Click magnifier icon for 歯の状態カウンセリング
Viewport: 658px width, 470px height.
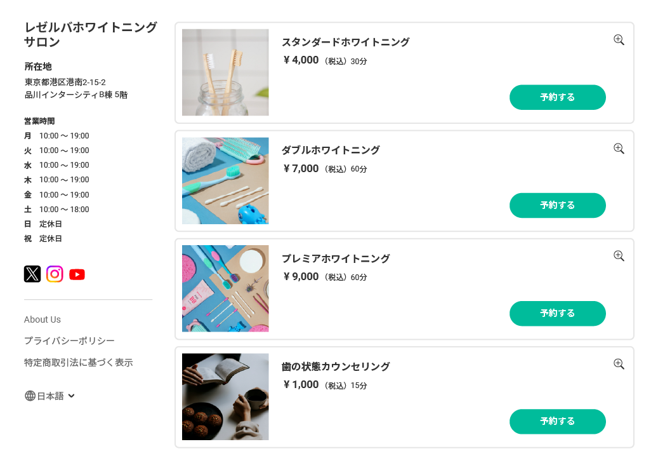619,364
